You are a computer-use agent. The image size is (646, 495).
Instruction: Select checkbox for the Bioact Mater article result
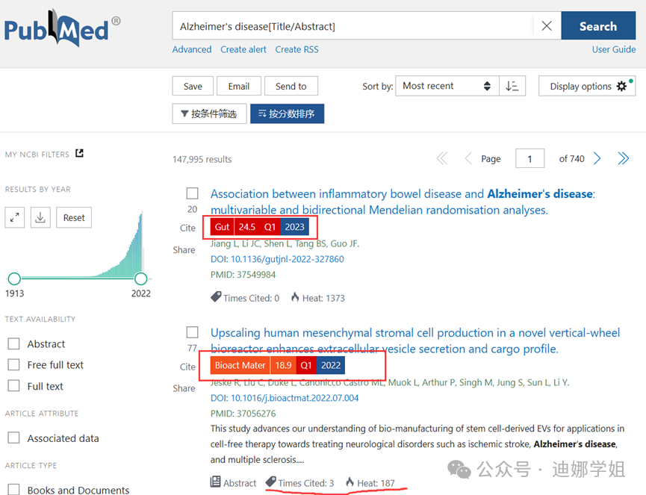pos(193,332)
